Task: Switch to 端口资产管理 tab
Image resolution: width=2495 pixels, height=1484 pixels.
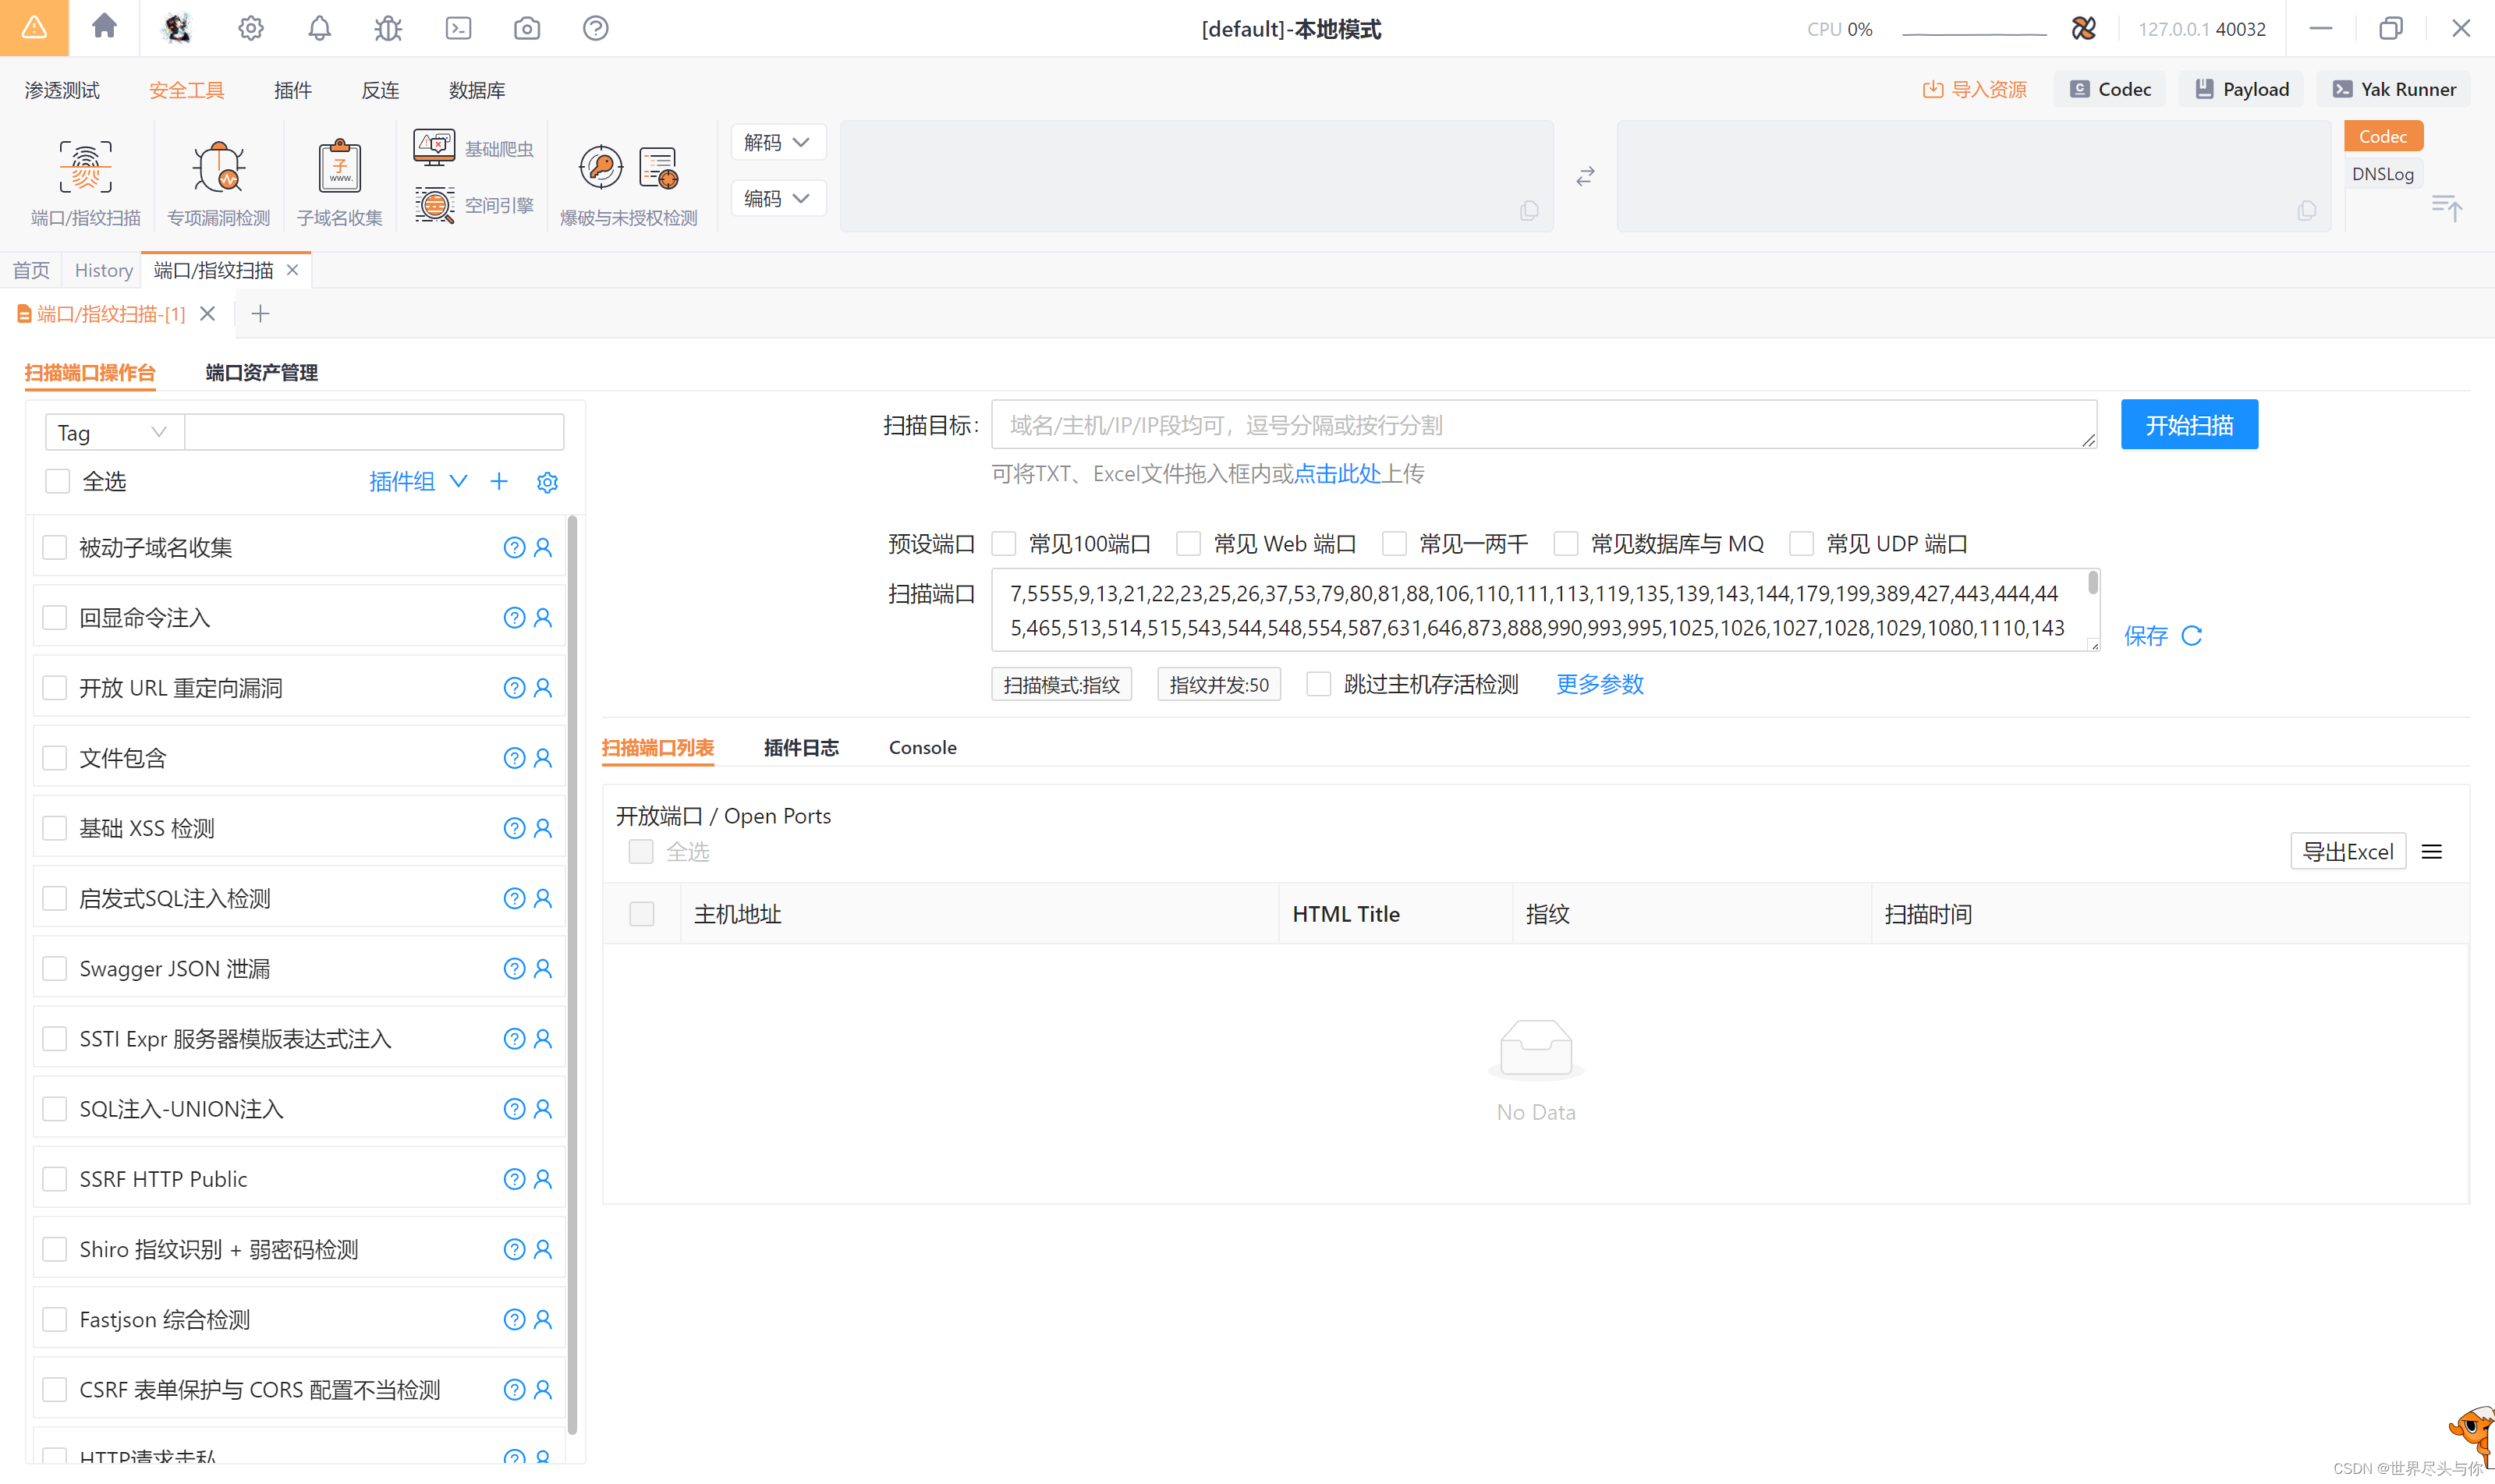Action: pos(261,372)
